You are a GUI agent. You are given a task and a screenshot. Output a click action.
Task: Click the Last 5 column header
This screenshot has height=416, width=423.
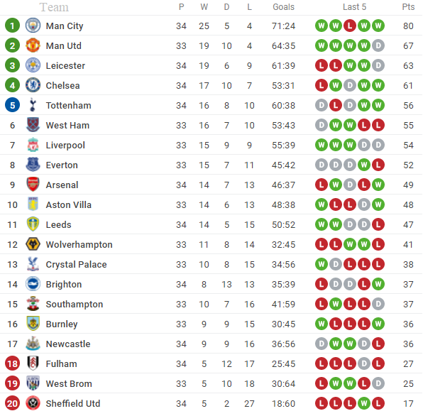pyautogui.click(x=354, y=7)
